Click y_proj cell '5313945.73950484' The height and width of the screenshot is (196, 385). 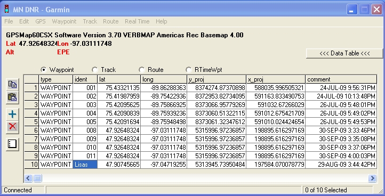pos(216,165)
